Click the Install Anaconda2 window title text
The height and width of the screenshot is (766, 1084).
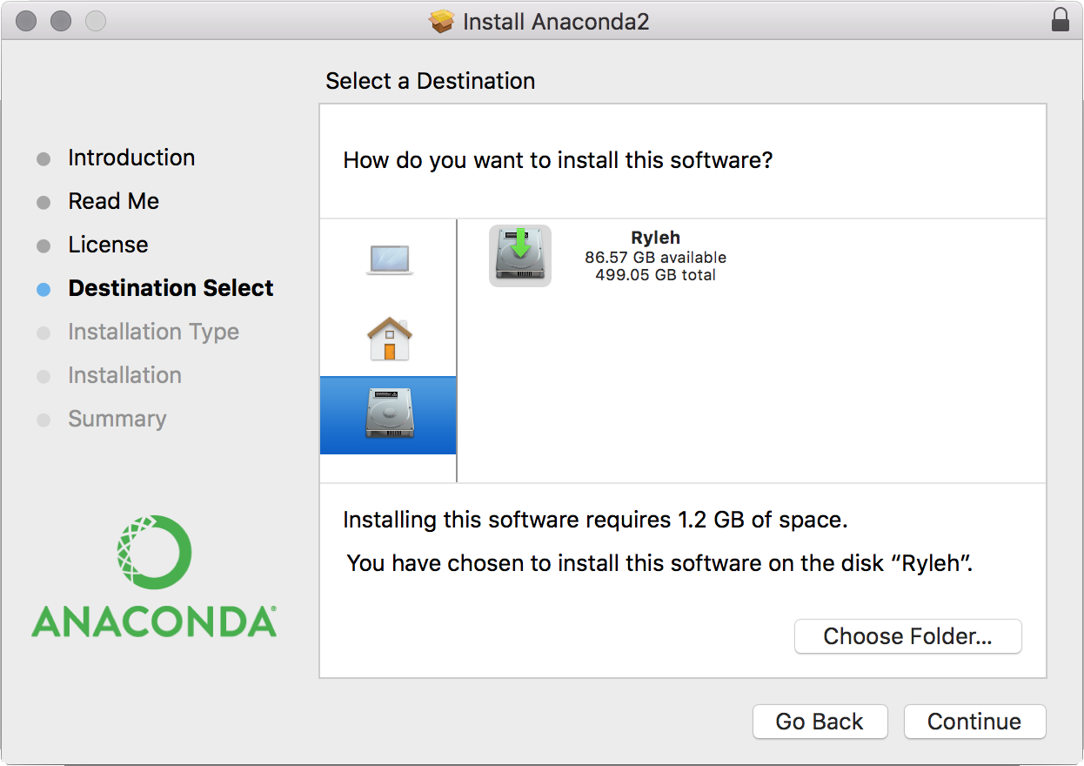(x=556, y=21)
